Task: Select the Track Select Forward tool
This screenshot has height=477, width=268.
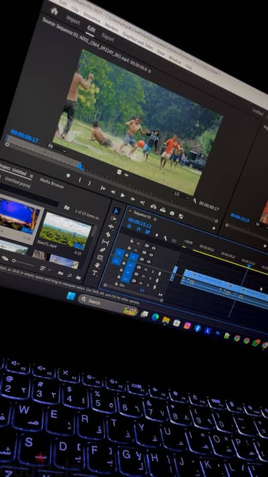Action: 114,218
